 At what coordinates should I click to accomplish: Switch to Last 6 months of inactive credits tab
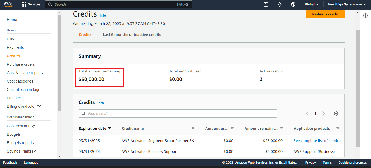click(x=132, y=34)
